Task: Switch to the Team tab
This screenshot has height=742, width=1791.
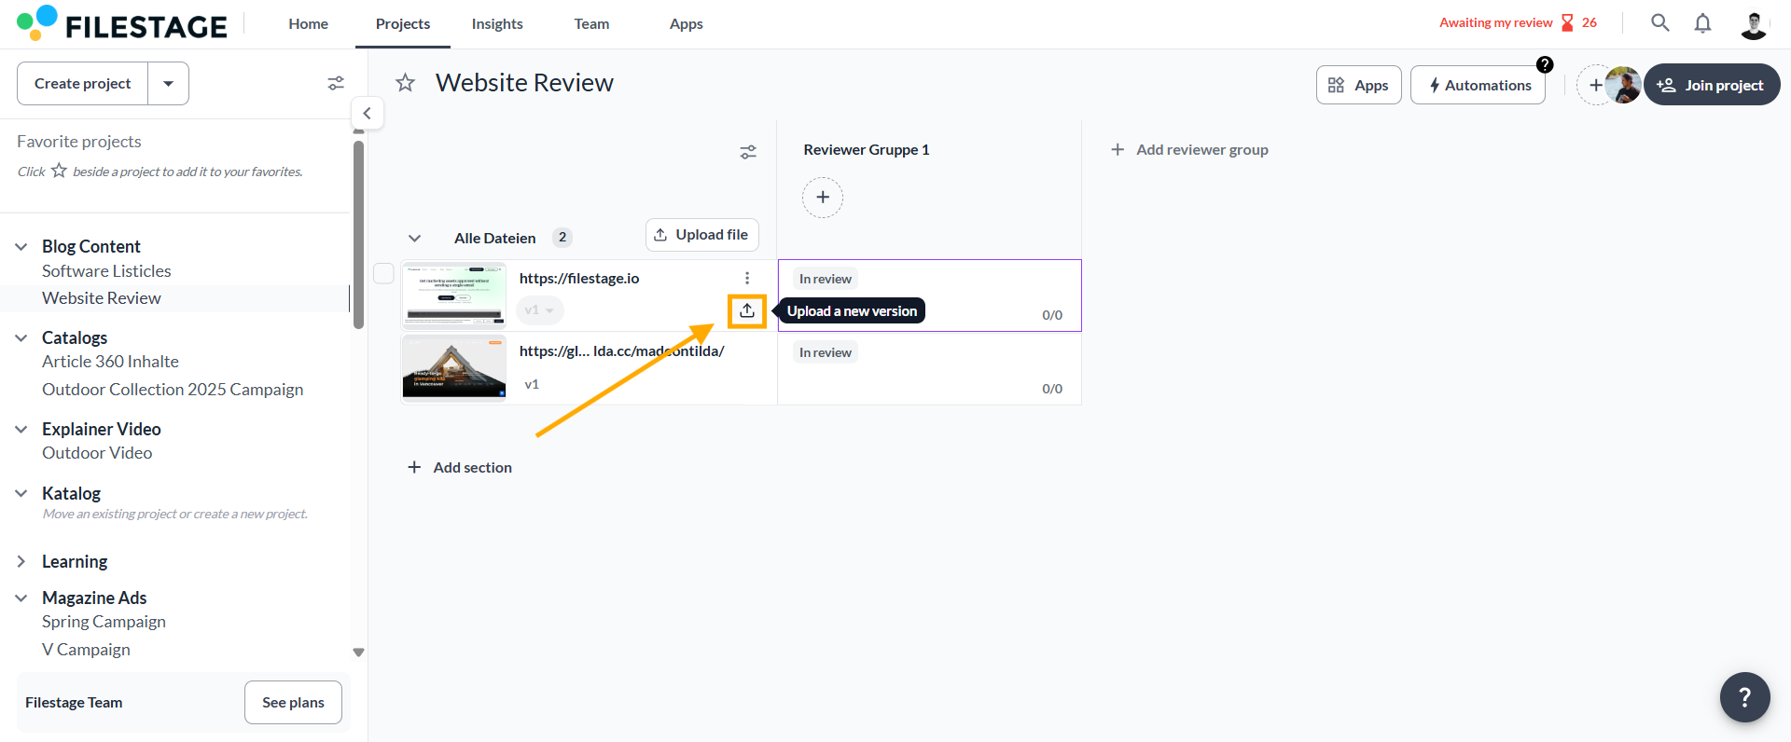Action: (591, 24)
